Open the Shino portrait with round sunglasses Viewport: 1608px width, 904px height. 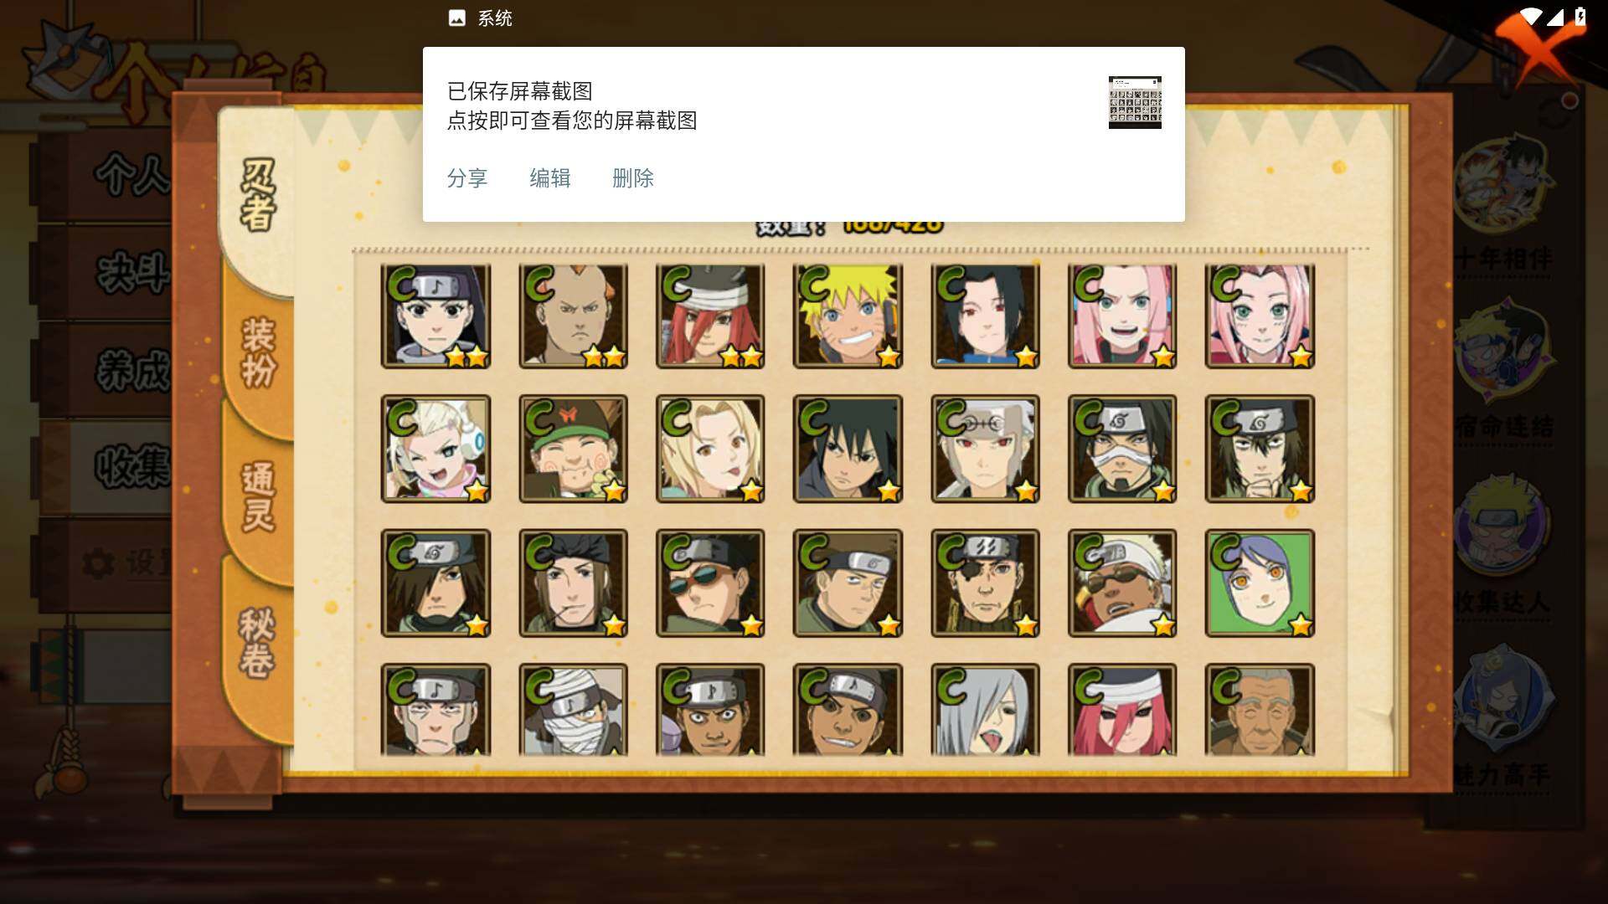pos(710,583)
